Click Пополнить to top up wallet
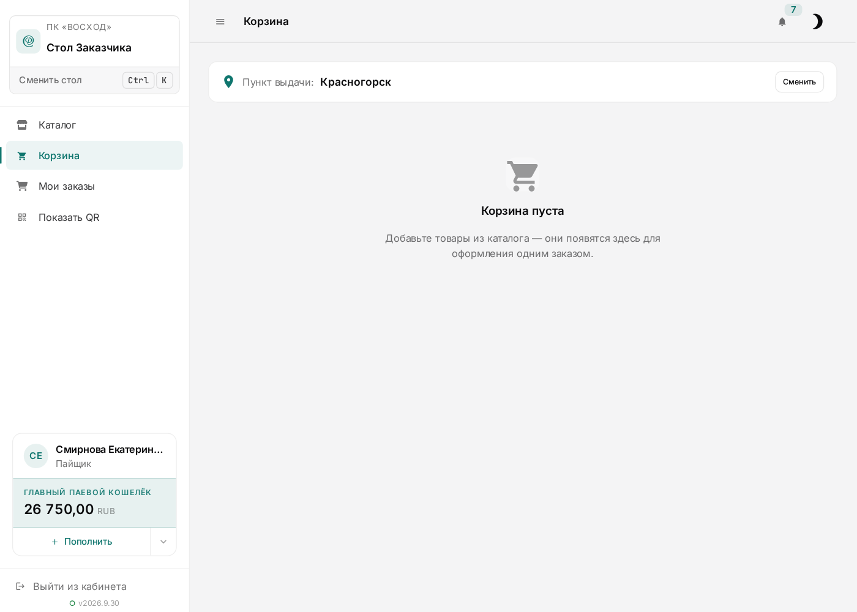This screenshot has height=612, width=857. (x=81, y=542)
